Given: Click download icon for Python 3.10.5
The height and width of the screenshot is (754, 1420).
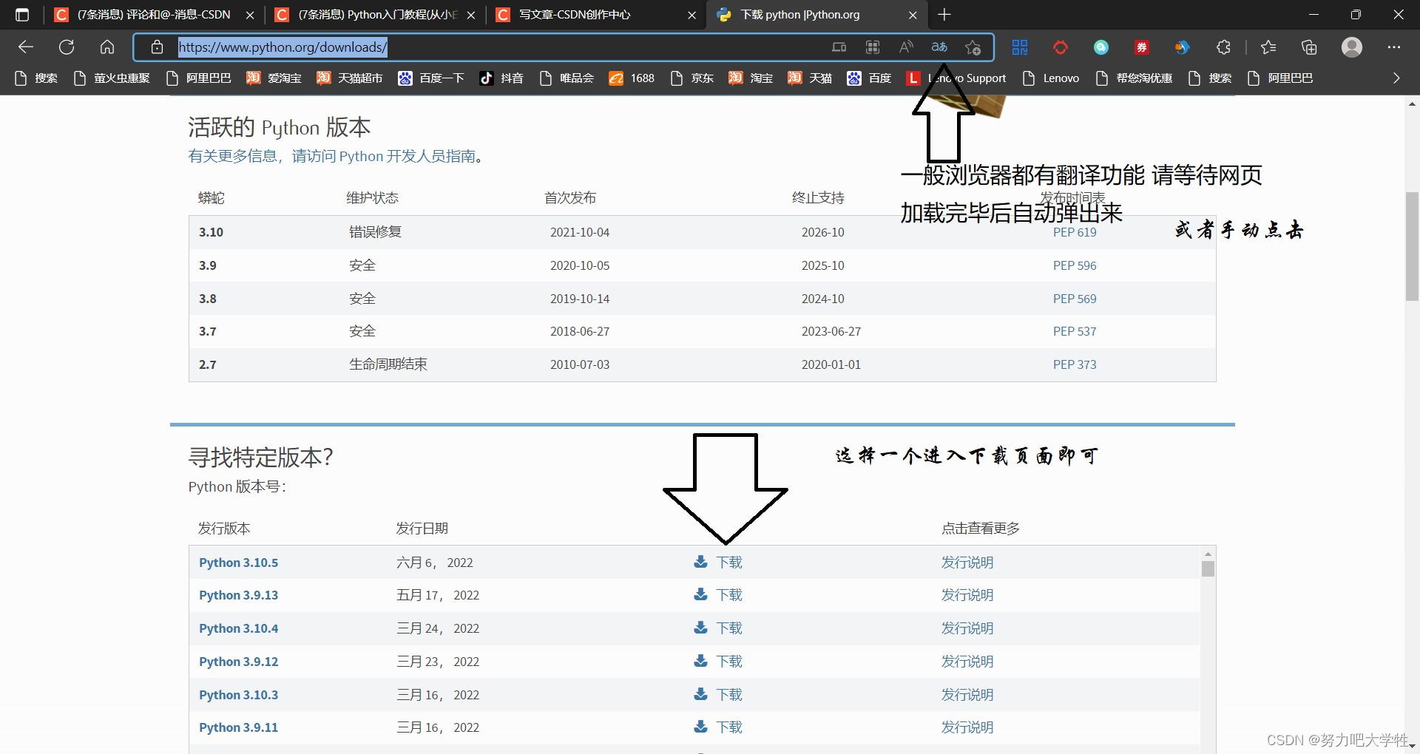Looking at the screenshot, I should (700, 562).
